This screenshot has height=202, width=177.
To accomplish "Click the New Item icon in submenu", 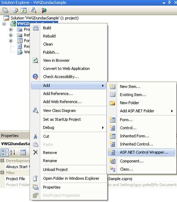I will click(113, 87).
